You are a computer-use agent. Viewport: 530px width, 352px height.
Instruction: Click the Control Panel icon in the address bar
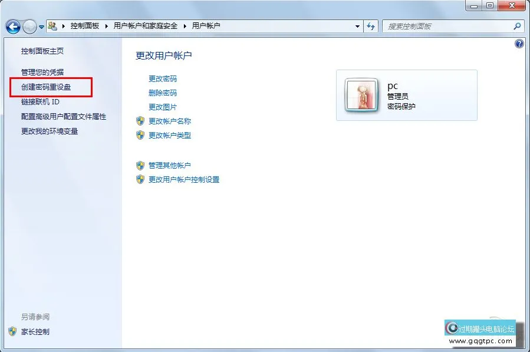pos(52,26)
